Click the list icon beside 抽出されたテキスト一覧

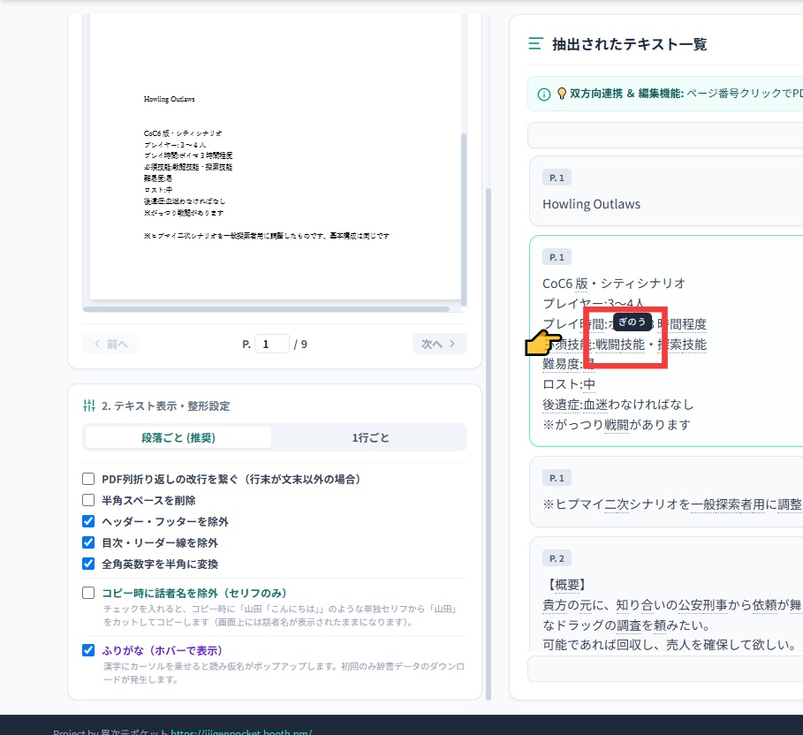pos(535,43)
